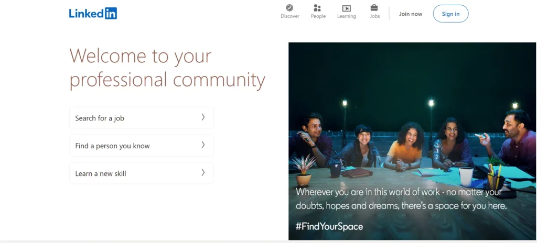Click the Welcome to your professional community heading
The image size is (537, 243).
(x=167, y=68)
